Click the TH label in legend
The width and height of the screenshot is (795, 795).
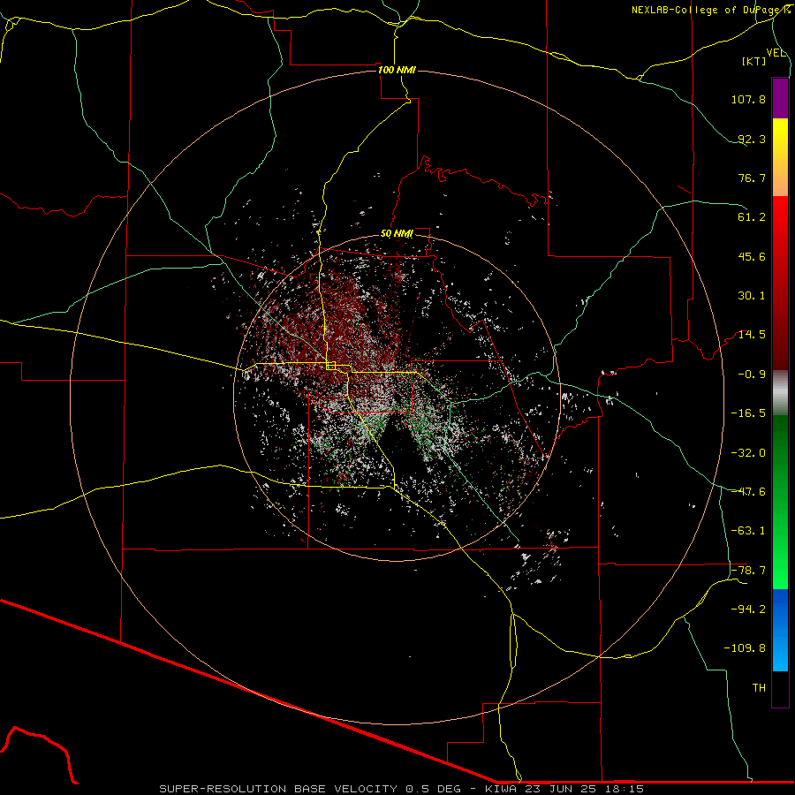759,688
